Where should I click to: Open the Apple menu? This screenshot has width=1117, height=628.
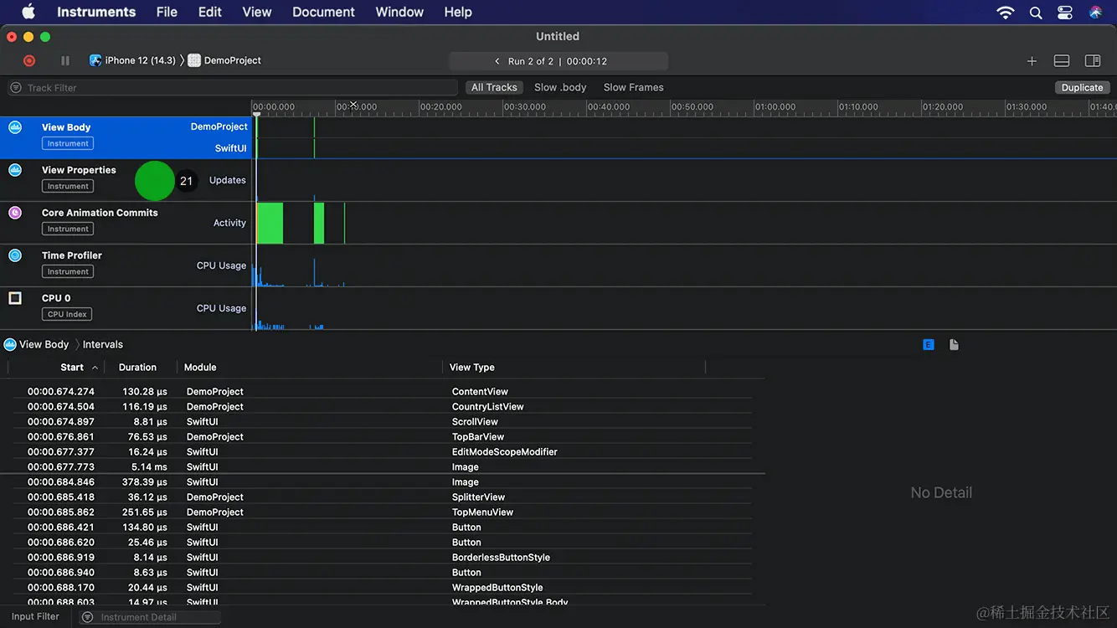(28, 12)
